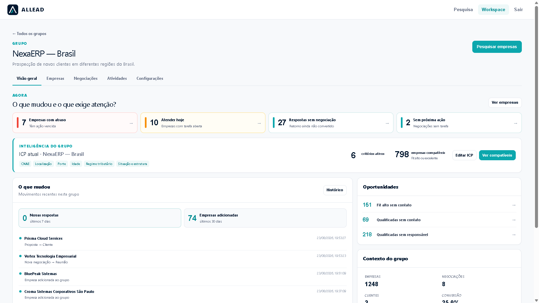Click the Qualificadas sem contato label
Viewport: 539px width, 303px height.
point(399,220)
